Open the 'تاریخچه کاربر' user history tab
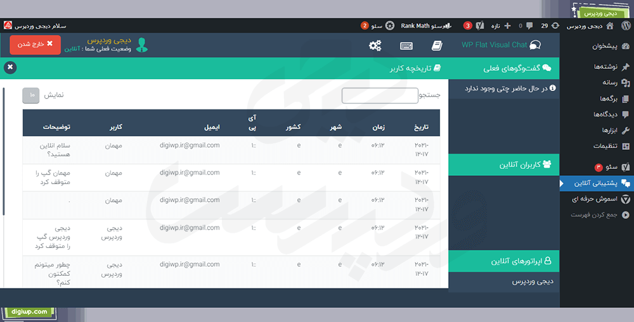The width and height of the screenshot is (634, 322). 415,68
